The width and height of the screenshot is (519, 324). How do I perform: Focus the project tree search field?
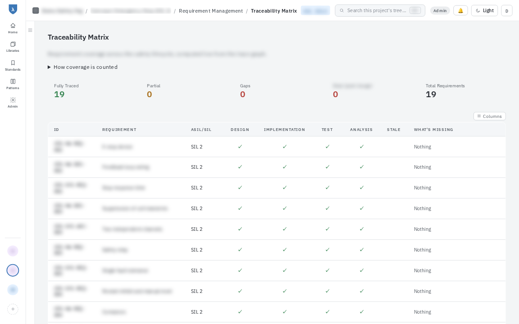tap(380, 11)
